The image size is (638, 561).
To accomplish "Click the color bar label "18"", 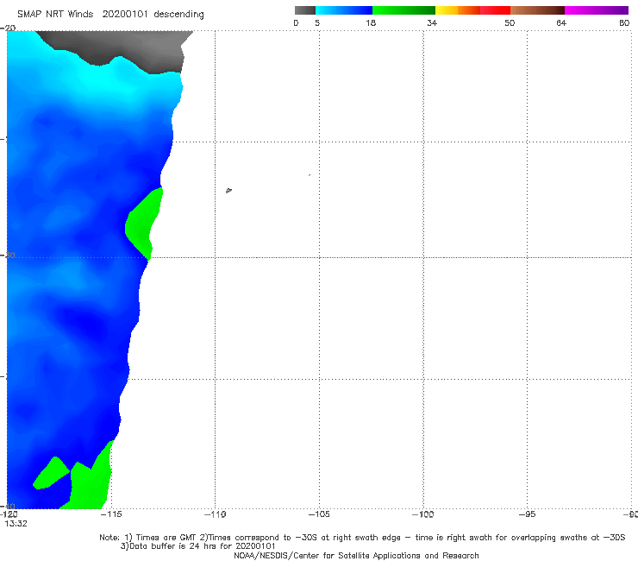I will 371,23.
